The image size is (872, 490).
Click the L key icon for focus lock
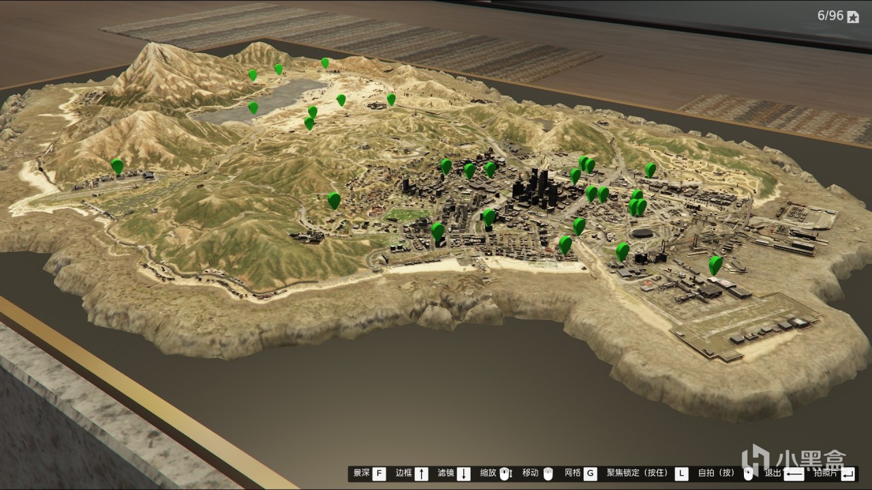tap(681, 474)
